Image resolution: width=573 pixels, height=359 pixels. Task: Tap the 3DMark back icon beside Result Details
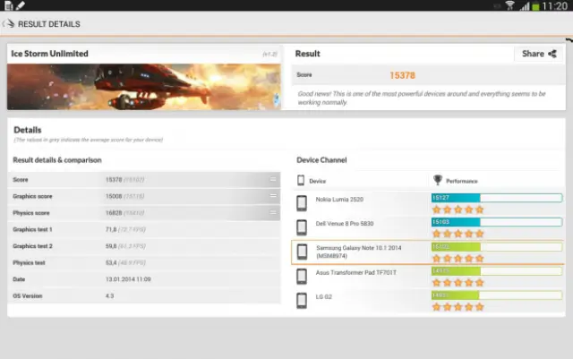8,24
